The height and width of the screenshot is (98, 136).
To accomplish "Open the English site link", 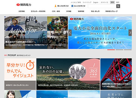I will [x=96, y=2].
